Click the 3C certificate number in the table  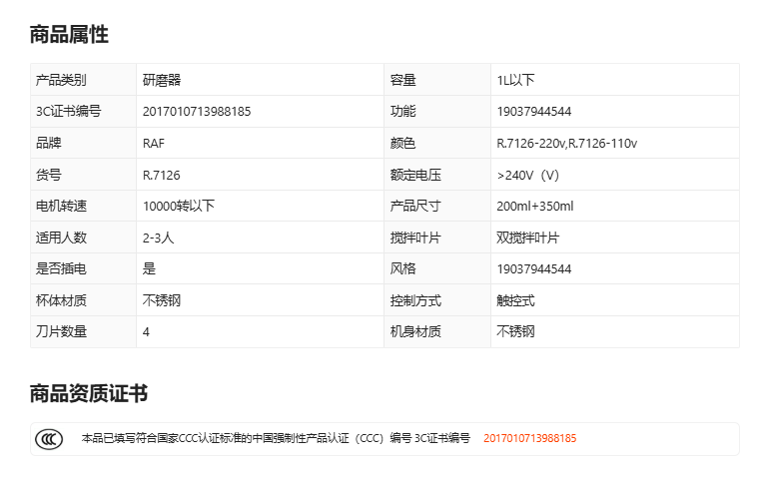[x=197, y=112]
